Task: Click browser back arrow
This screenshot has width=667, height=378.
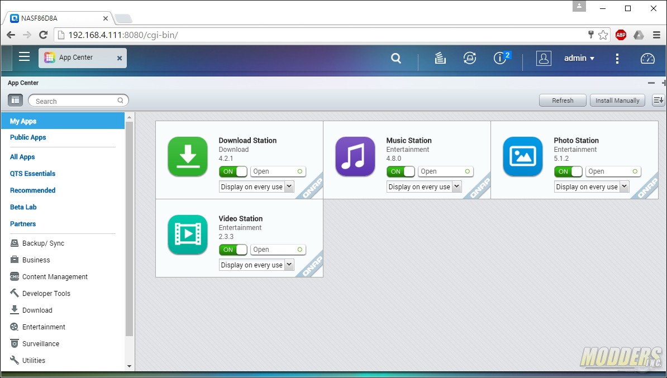Action: tap(11, 35)
